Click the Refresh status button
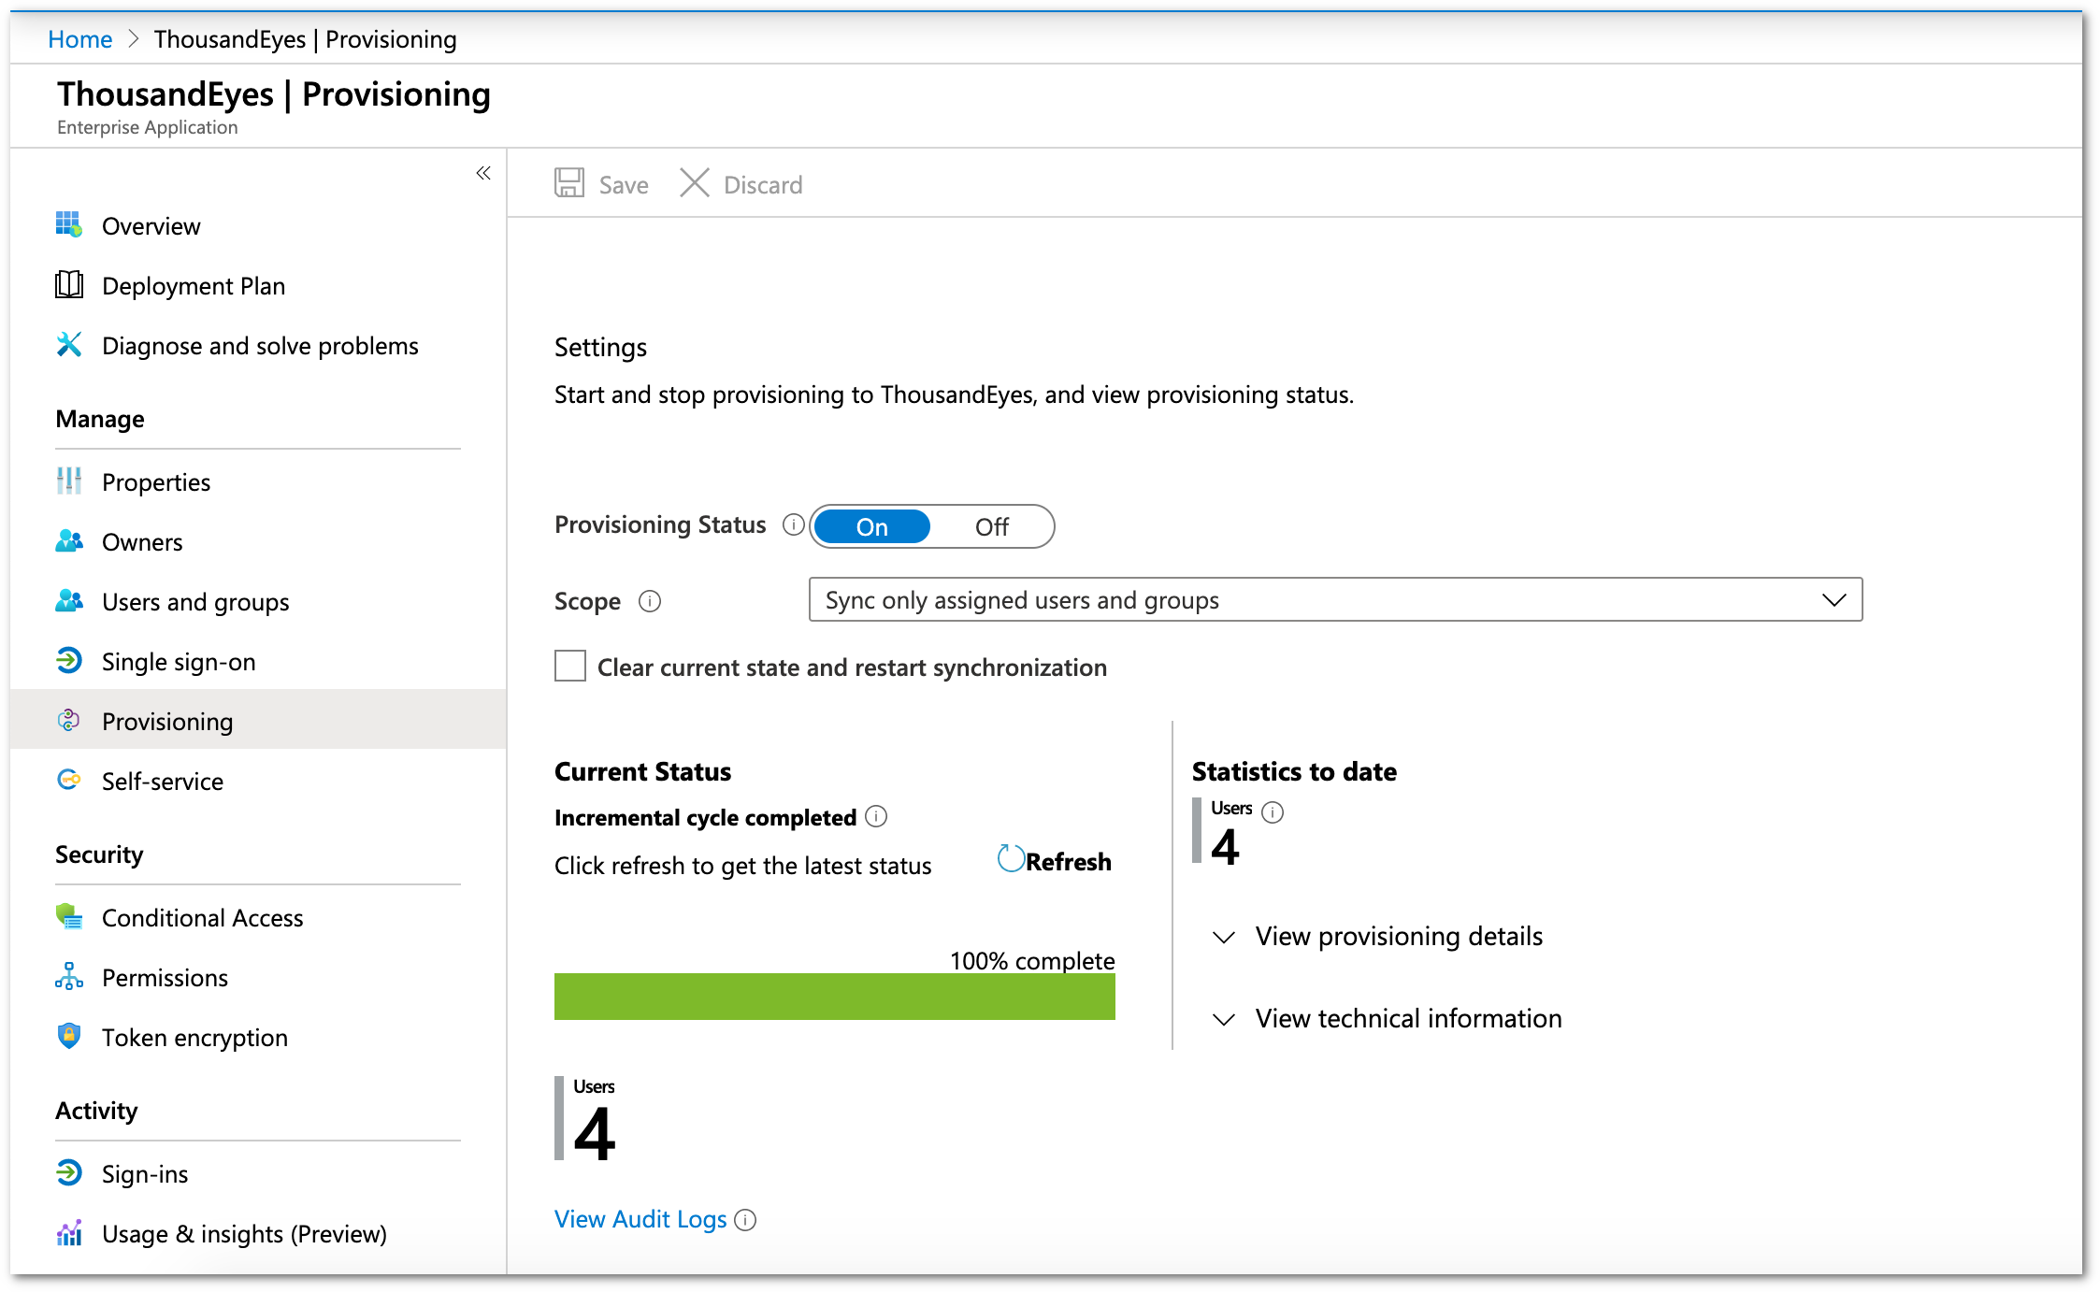The height and width of the screenshot is (1292, 2100). [1055, 860]
